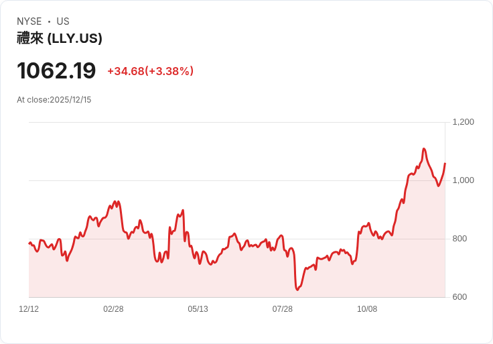Select the 07/28 date on the x-axis
Screen dimensions: 493x344
pos(283,309)
